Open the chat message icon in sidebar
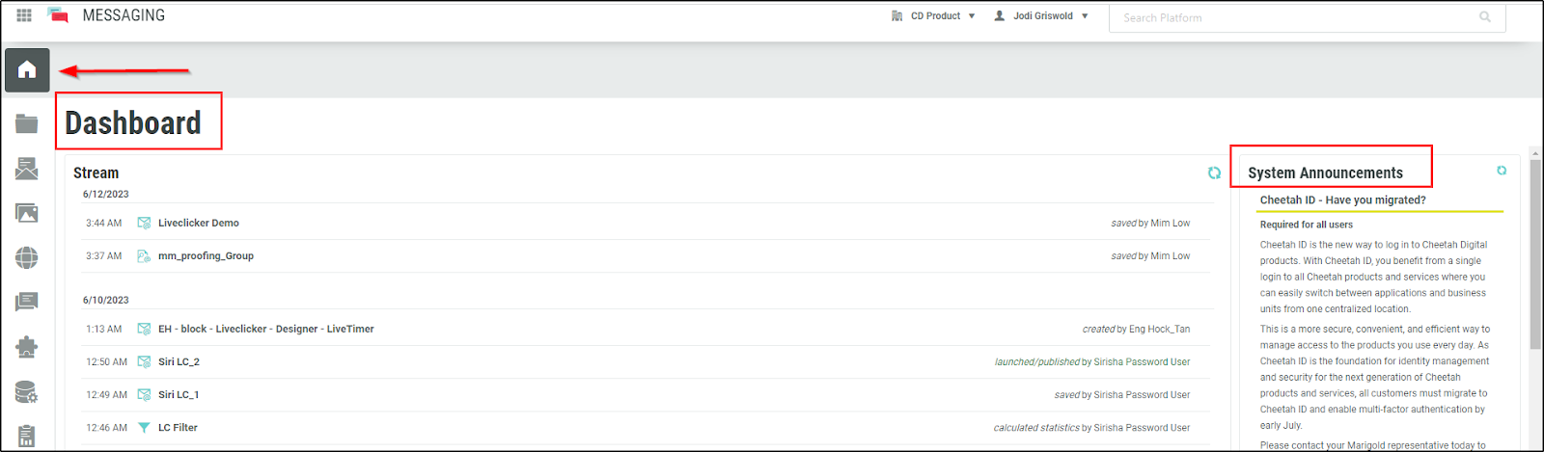This screenshot has width=1544, height=452. 27,302
